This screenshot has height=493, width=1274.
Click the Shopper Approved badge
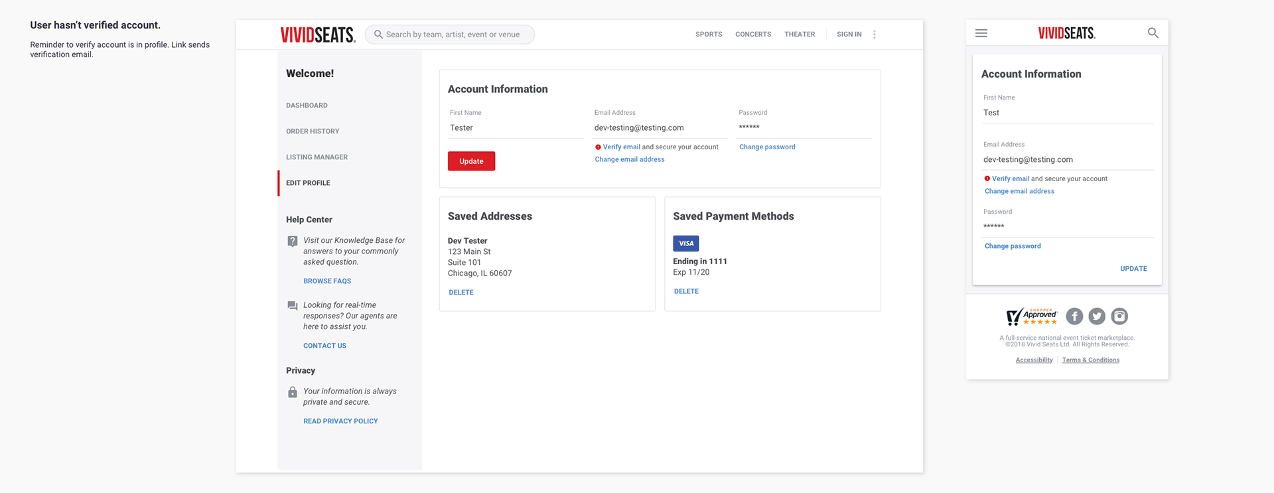[x=1031, y=317]
